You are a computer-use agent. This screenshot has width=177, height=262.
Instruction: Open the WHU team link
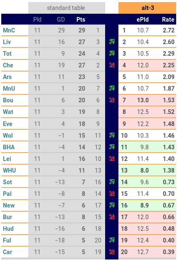coord(10,170)
